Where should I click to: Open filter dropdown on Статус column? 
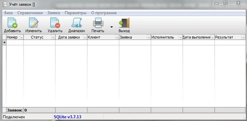coord(53,37)
